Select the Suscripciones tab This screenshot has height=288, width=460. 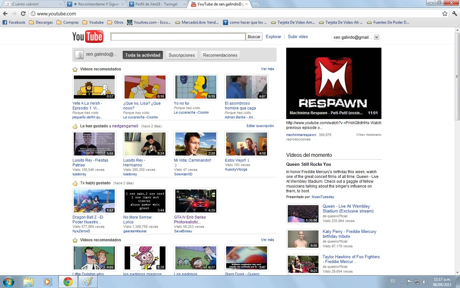182,55
